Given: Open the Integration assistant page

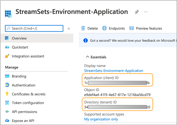Looking at the screenshot, I should tap(28, 56).
